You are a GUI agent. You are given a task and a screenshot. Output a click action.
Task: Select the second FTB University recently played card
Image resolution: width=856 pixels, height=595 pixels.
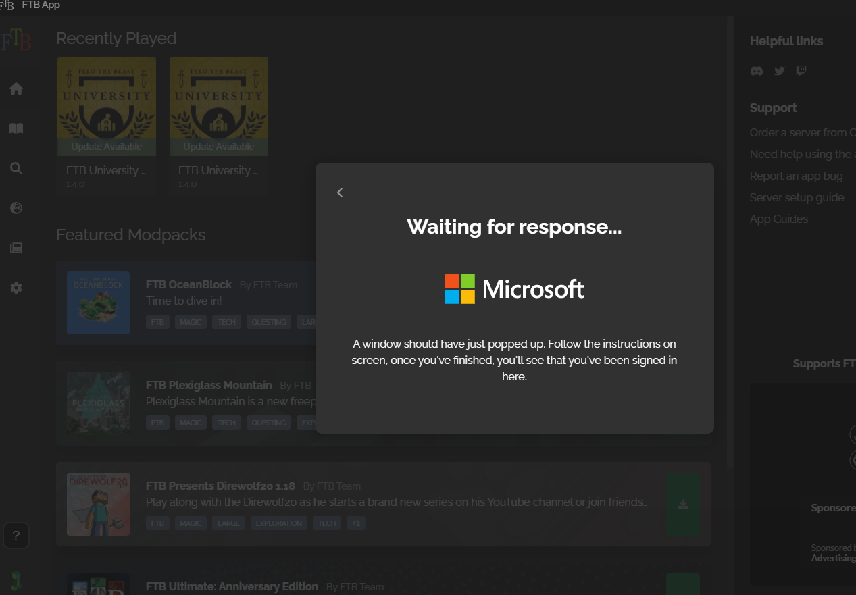tap(219, 126)
